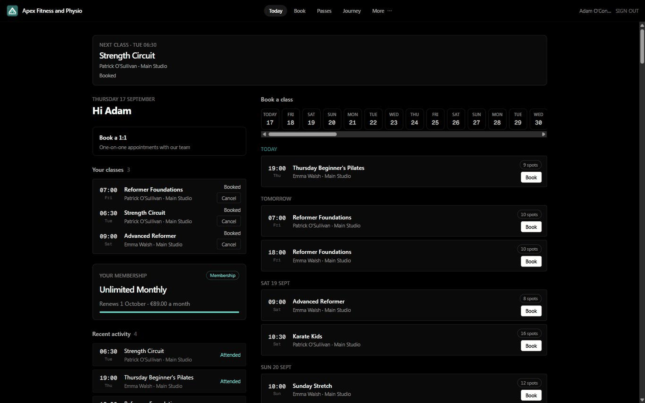
Task: Book Sunday Stretch at 10:00
Action: coord(531,395)
